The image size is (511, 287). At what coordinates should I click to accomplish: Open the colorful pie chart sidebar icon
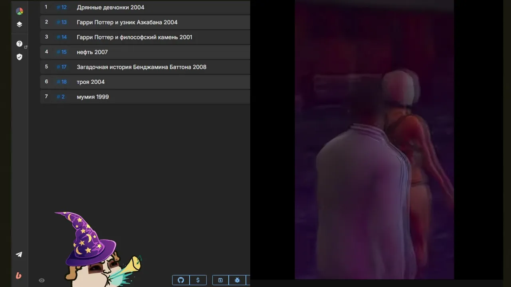pos(19,11)
